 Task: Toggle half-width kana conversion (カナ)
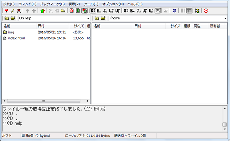coord(166,11)
